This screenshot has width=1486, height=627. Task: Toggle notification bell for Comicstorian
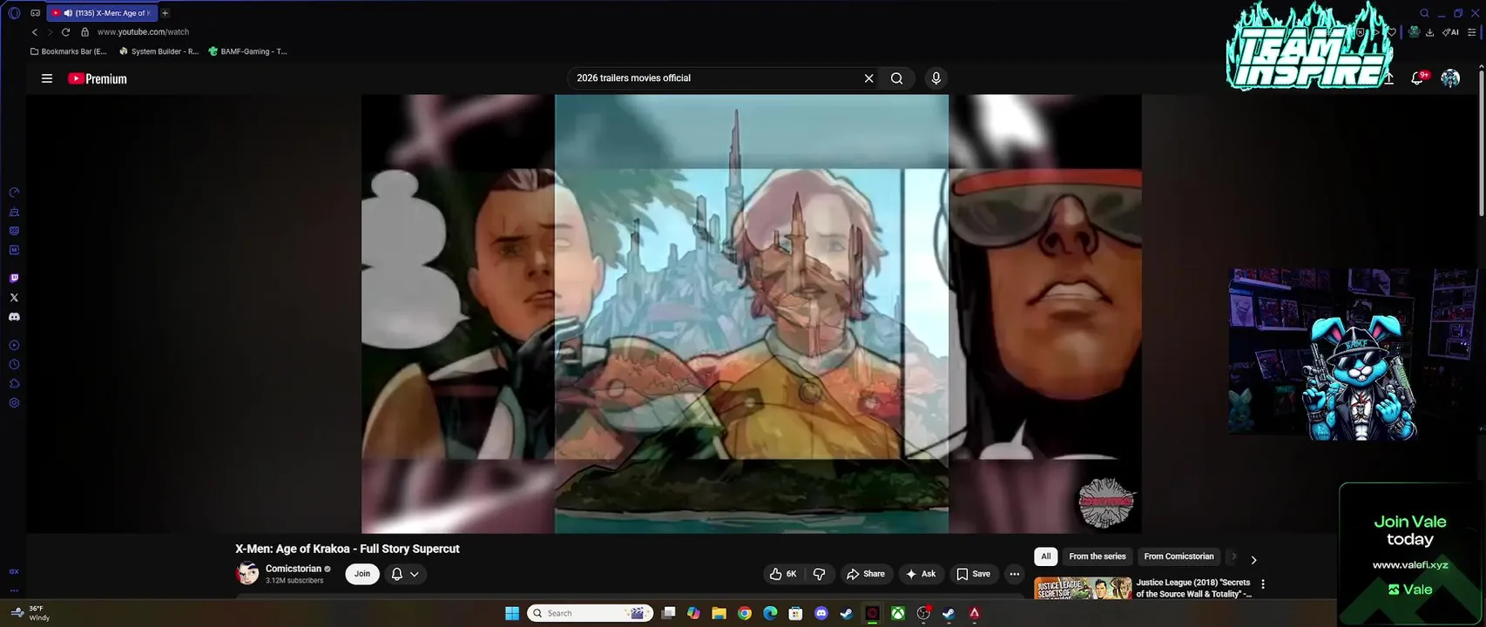pyautogui.click(x=397, y=574)
